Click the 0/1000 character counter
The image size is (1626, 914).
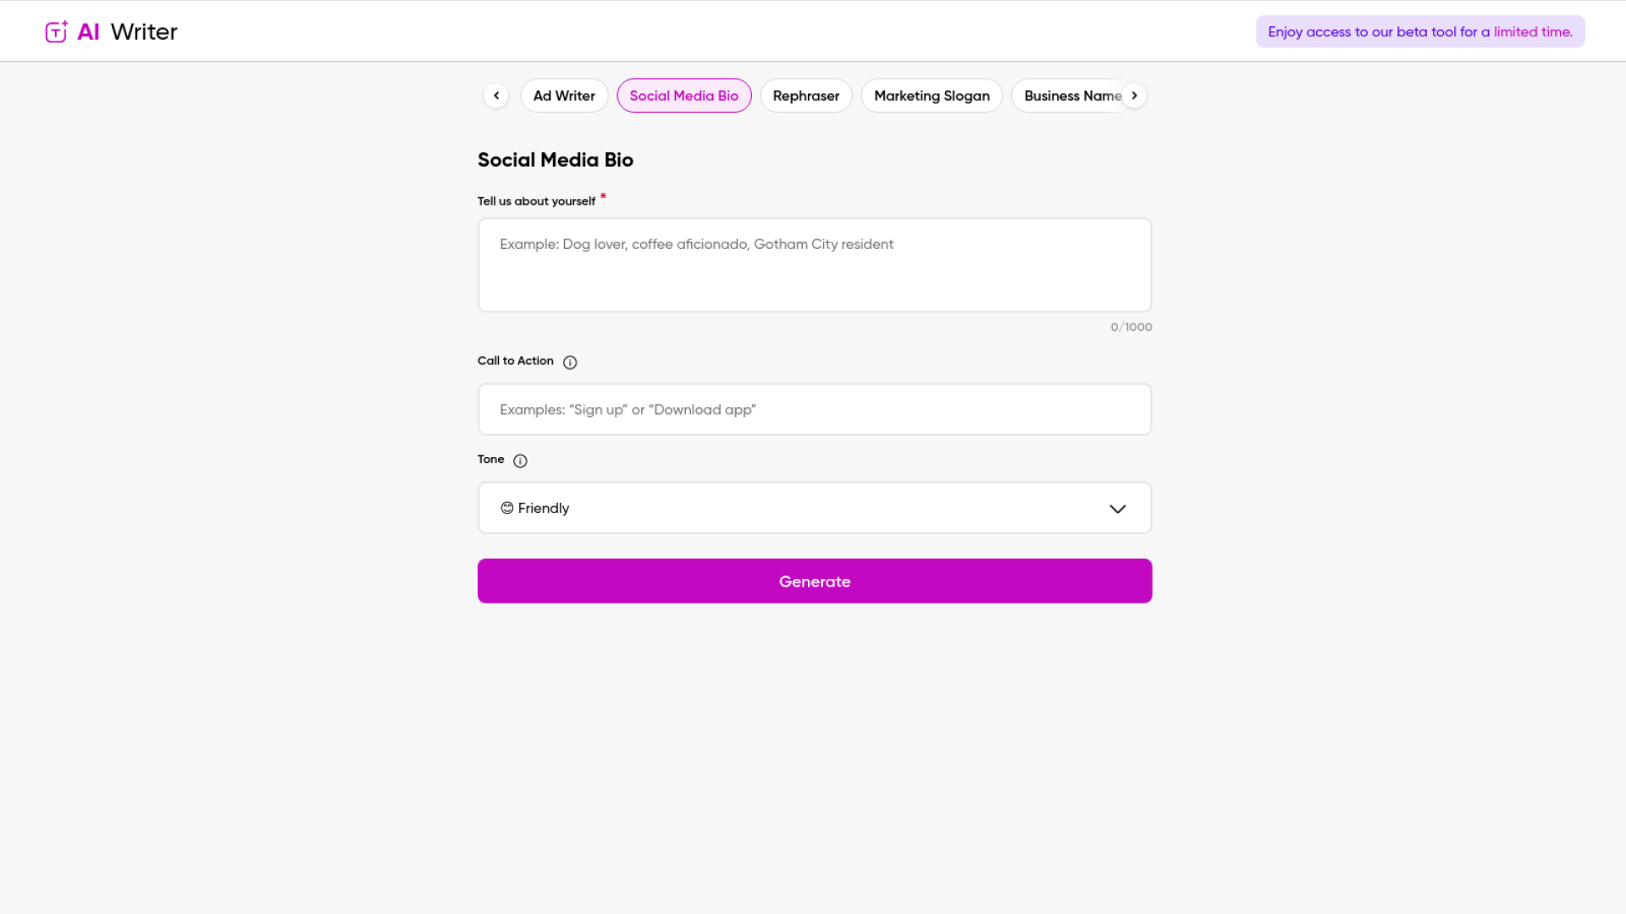point(1131,327)
